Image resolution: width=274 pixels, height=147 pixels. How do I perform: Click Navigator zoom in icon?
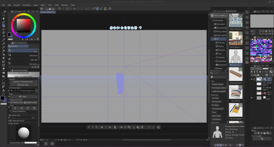click(x=263, y=31)
